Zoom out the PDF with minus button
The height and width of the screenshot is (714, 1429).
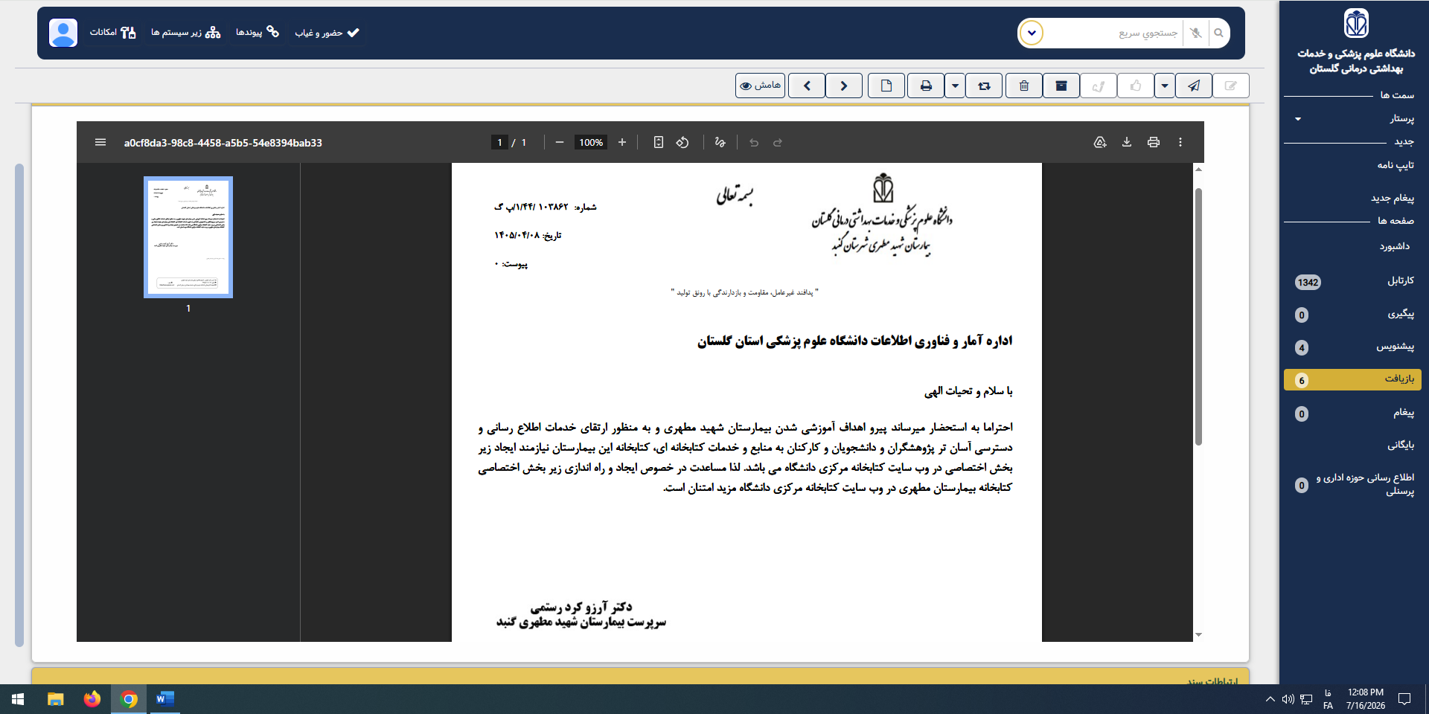pos(560,142)
